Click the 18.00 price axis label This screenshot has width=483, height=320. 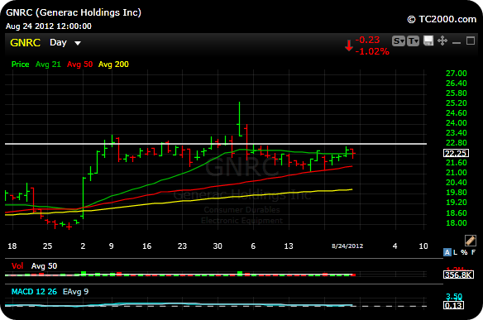(x=457, y=222)
